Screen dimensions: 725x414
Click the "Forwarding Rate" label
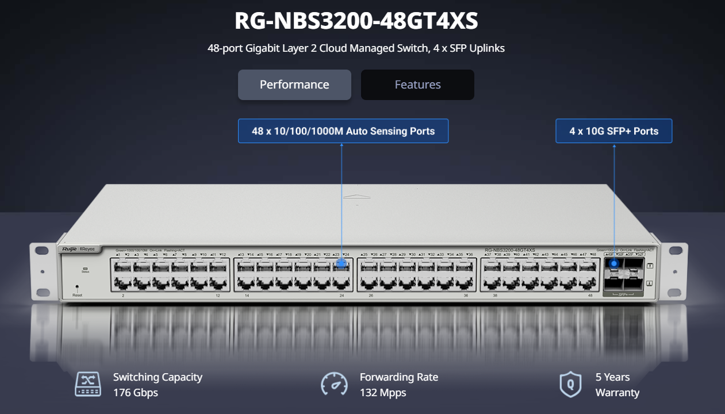click(x=399, y=377)
